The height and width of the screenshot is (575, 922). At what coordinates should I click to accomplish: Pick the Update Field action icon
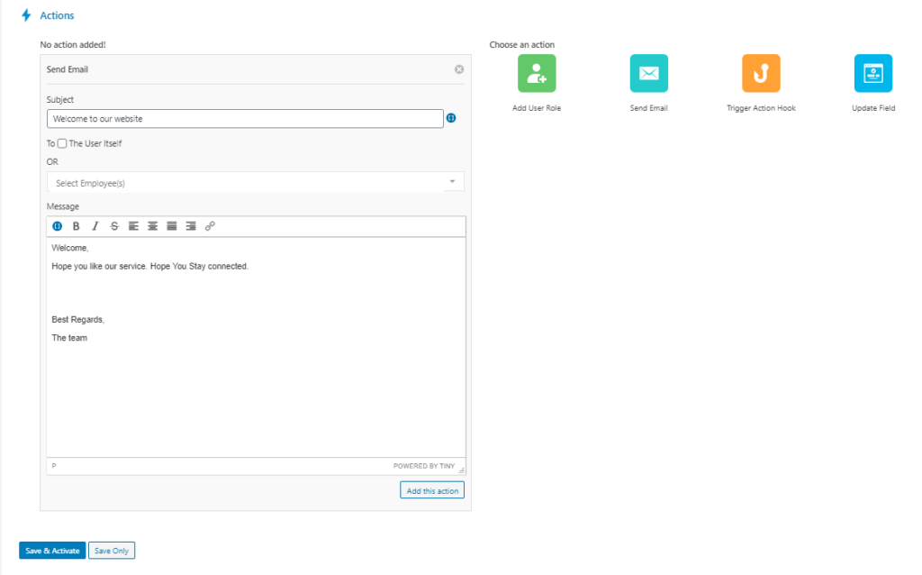tap(872, 74)
